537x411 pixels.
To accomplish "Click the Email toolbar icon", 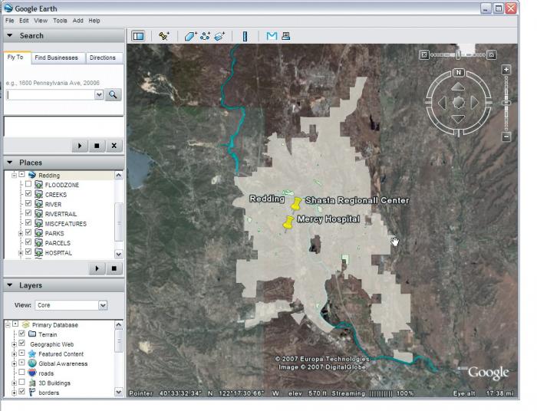I will click(x=272, y=36).
